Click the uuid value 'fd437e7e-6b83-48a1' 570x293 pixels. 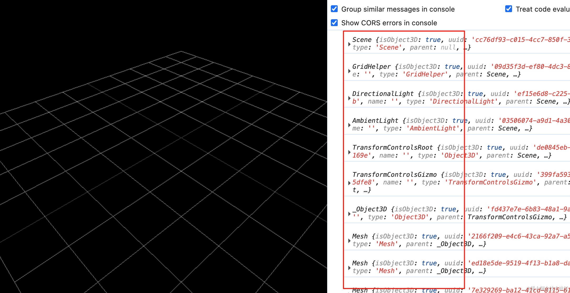tap(528, 209)
